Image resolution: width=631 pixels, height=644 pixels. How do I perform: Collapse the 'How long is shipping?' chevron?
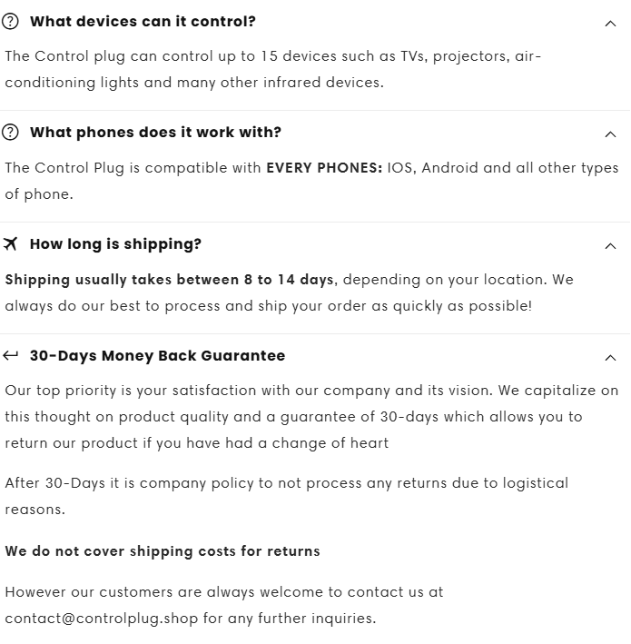pyautogui.click(x=610, y=246)
